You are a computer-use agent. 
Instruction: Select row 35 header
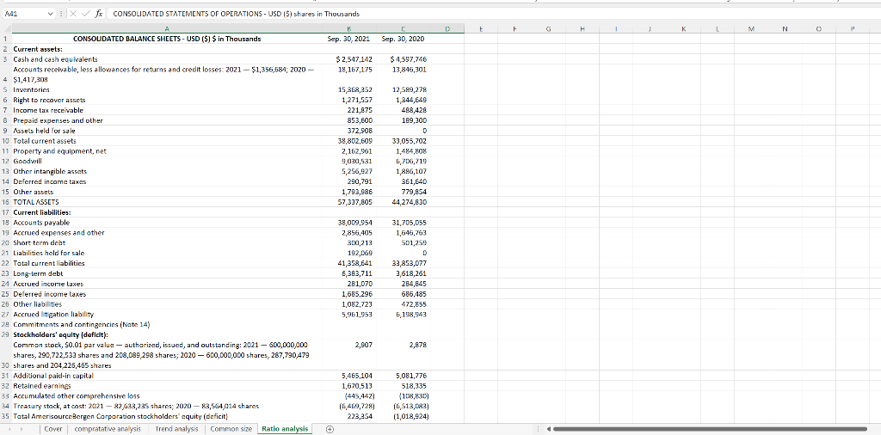5,416
